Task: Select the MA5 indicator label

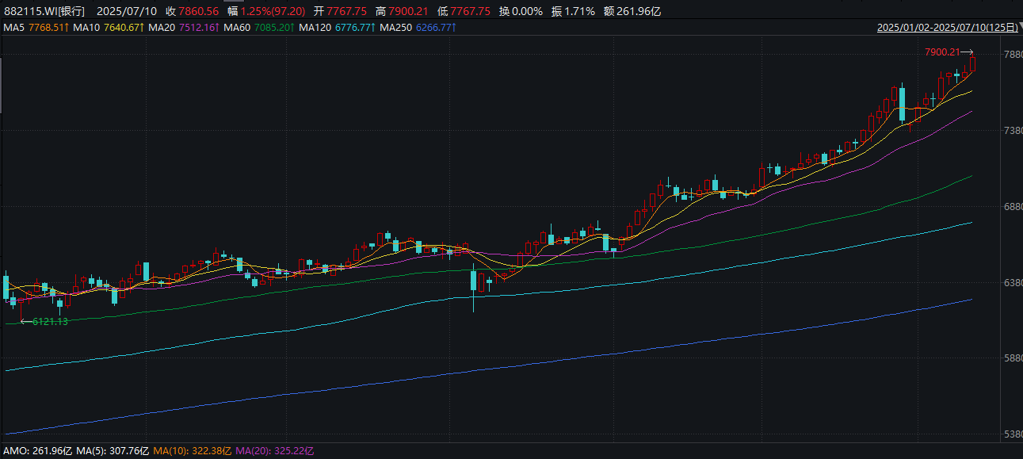Action: [14, 28]
